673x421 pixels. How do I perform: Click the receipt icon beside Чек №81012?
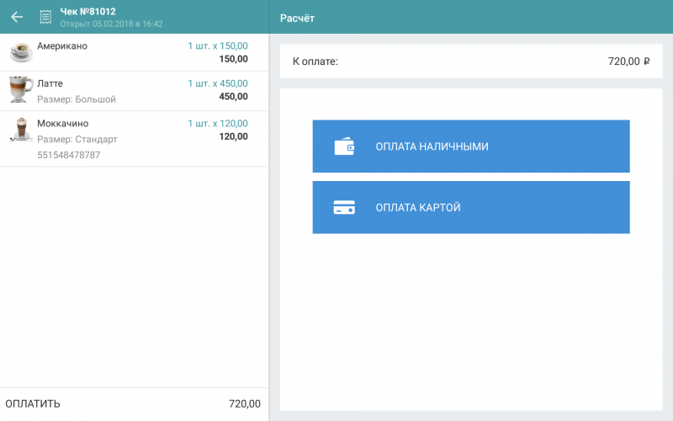tap(45, 17)
